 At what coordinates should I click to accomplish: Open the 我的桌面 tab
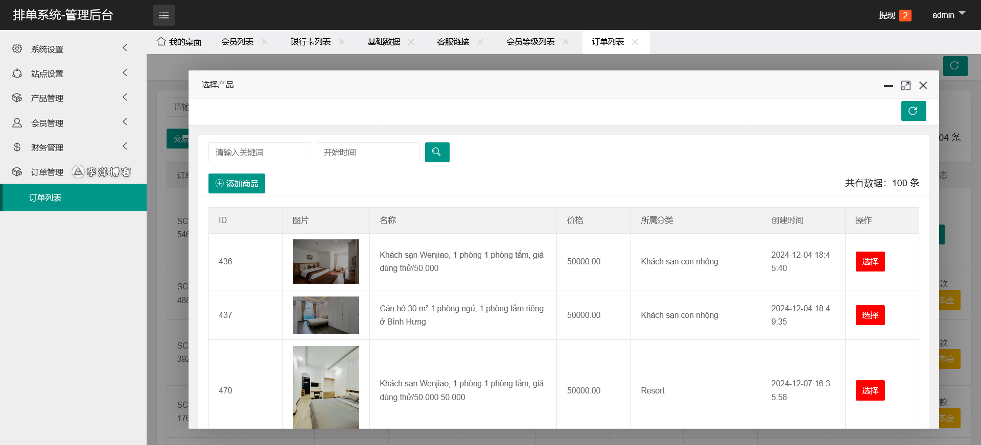[x=179, y=42]
